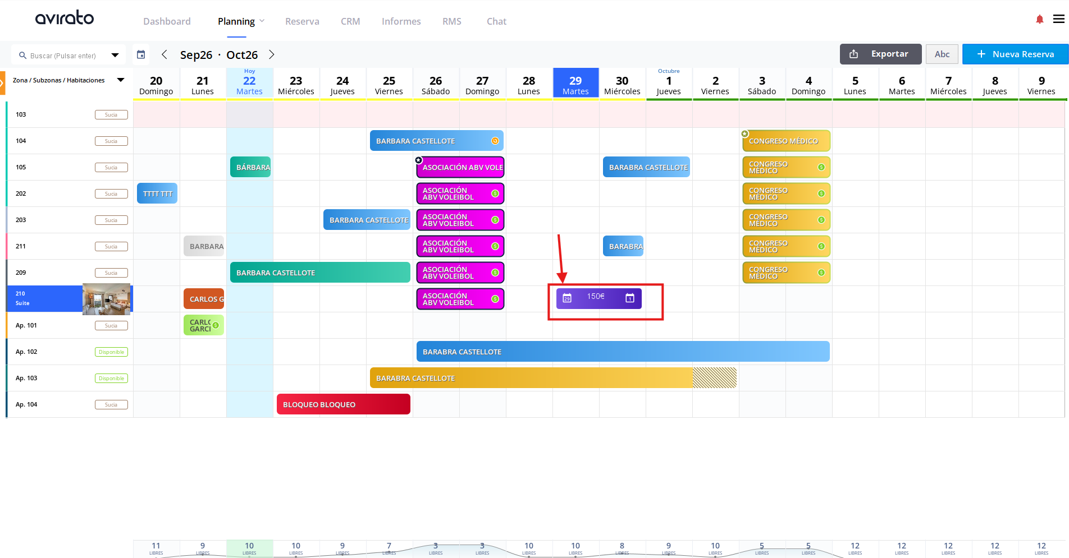Click start-date calendar icon on 150€ block
Image resolution: width=1069 pixels, height=558 pixels.
pyautogui.click(x=567, y=298)
